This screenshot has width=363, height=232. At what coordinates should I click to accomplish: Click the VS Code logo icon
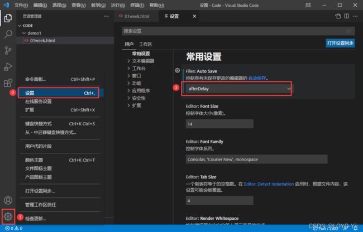6,5
